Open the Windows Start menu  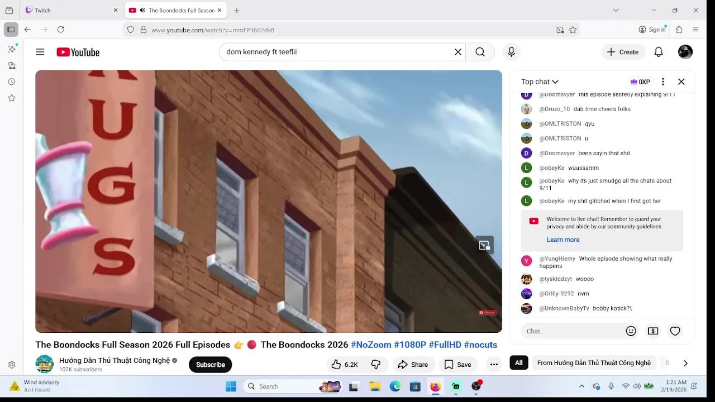coord(231,386)
